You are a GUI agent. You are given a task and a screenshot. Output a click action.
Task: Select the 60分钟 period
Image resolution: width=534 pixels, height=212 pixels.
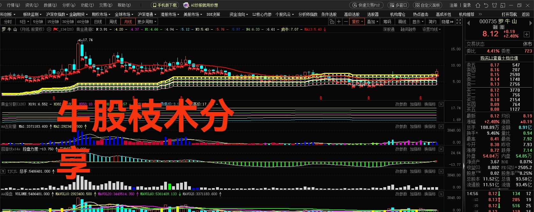coord(83,22)
